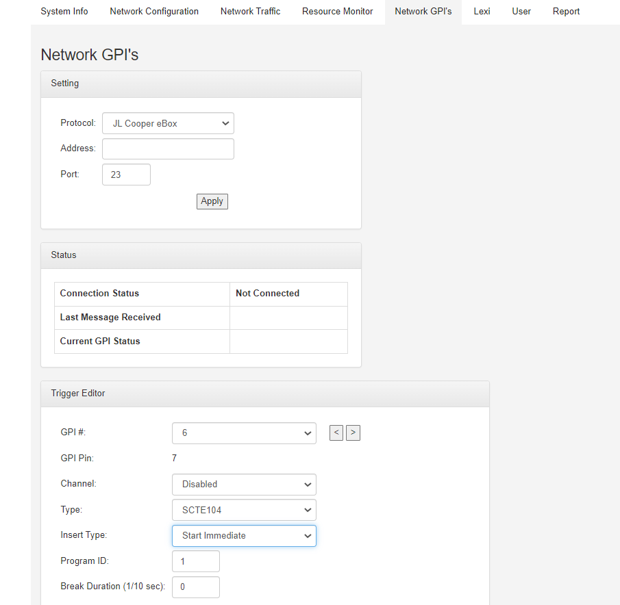Switch to the System Info tab
The height and width of the screenshot is (605, 620).
click(64, 12)
